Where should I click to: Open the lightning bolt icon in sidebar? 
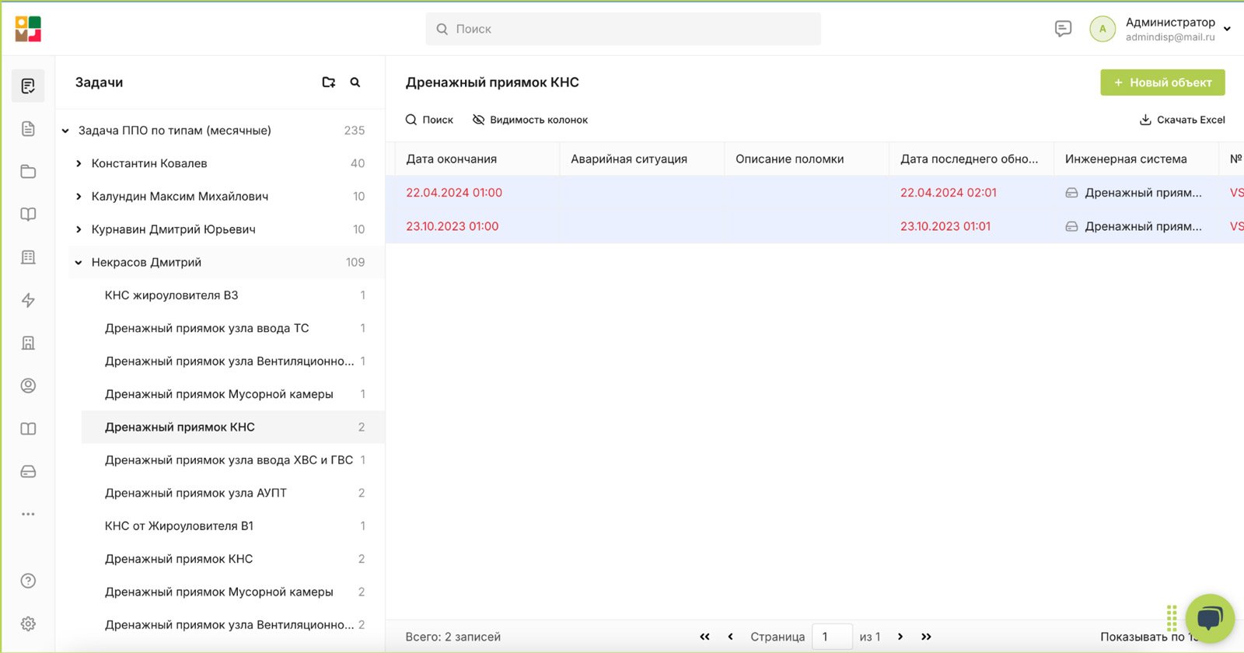point(28,300)
